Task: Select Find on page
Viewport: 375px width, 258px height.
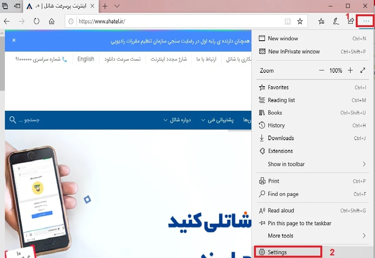Action: [312, 194]
